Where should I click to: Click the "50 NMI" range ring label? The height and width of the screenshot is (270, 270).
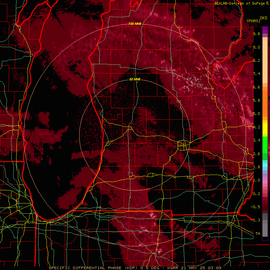[135, 79]
